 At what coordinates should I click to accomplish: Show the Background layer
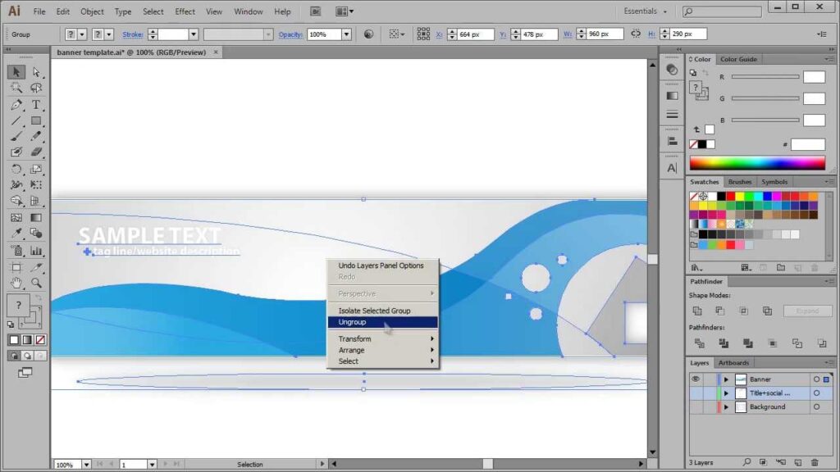coord(696,406)
